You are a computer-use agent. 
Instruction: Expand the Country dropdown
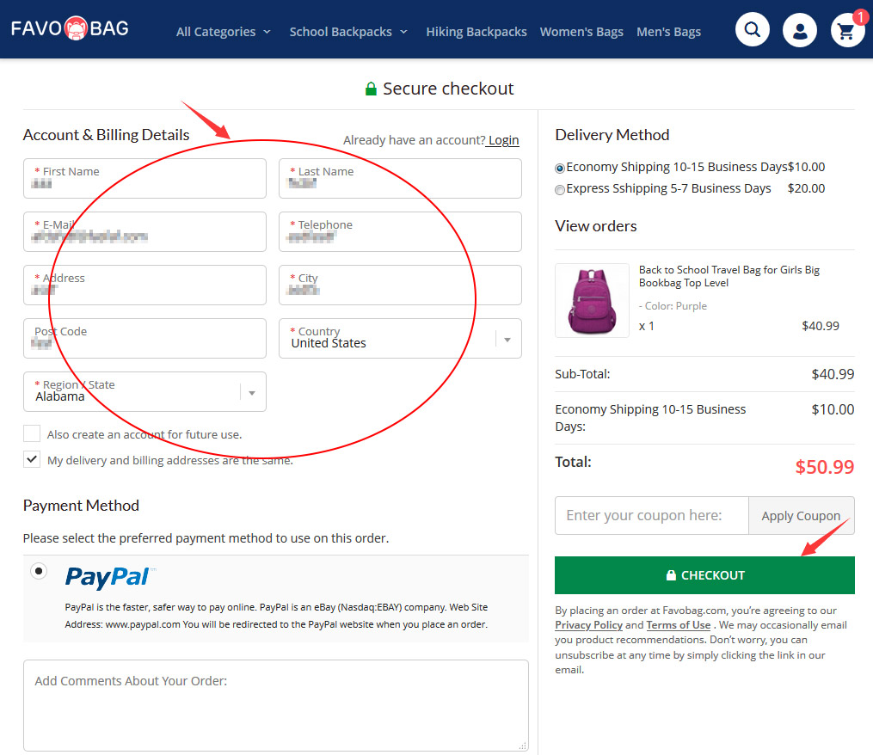pos(507,339)
